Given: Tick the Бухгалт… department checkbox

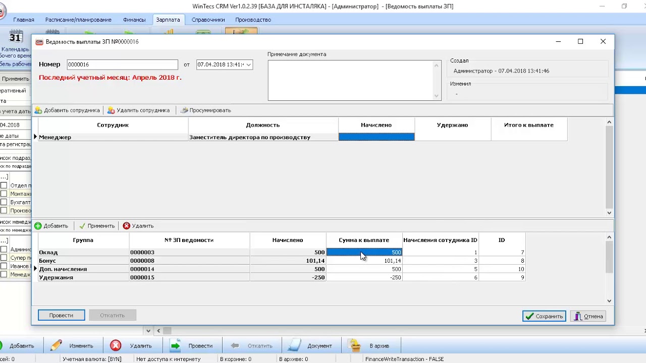Looking at the screenshot, I should pyautogui.click(x=4, y=202).
